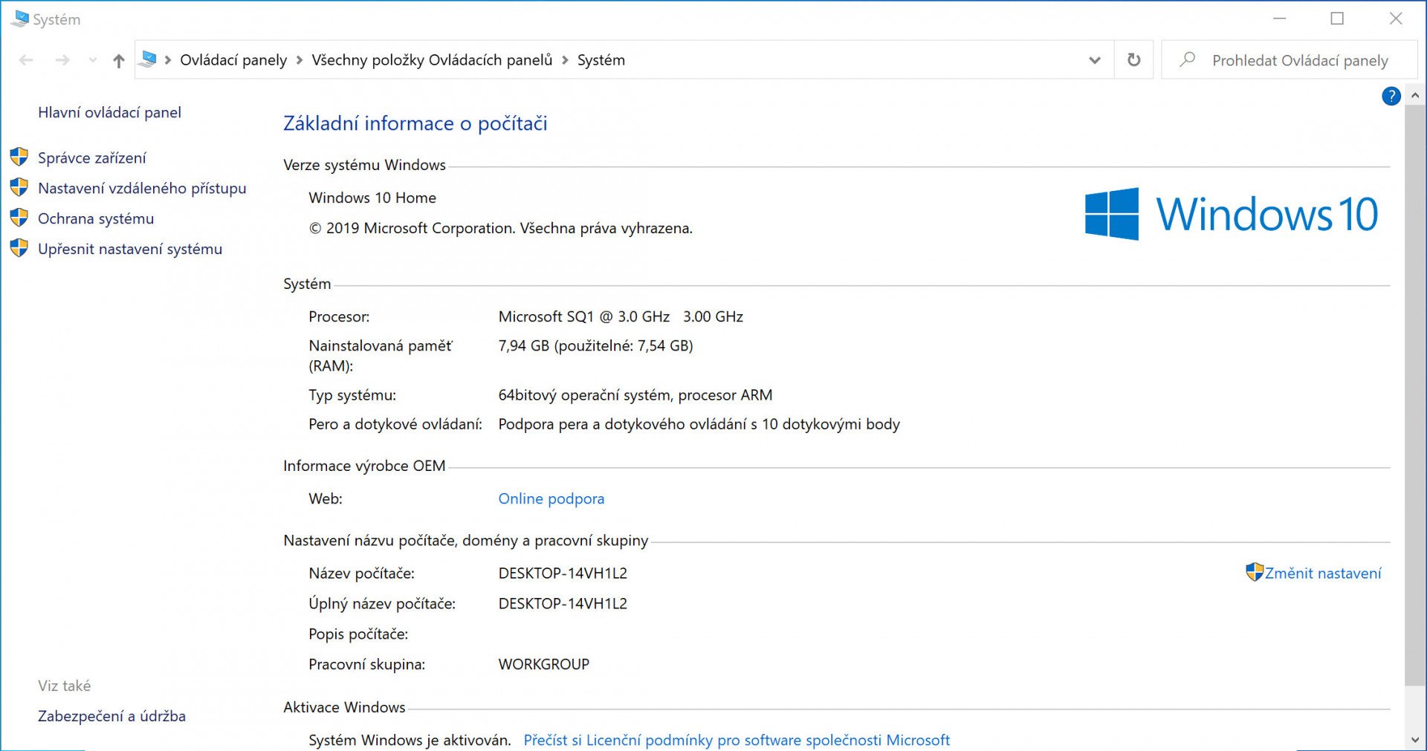Open Online podpora web link
The image size is (1427, 751).
pyautogui.click(x=551, y=498)
